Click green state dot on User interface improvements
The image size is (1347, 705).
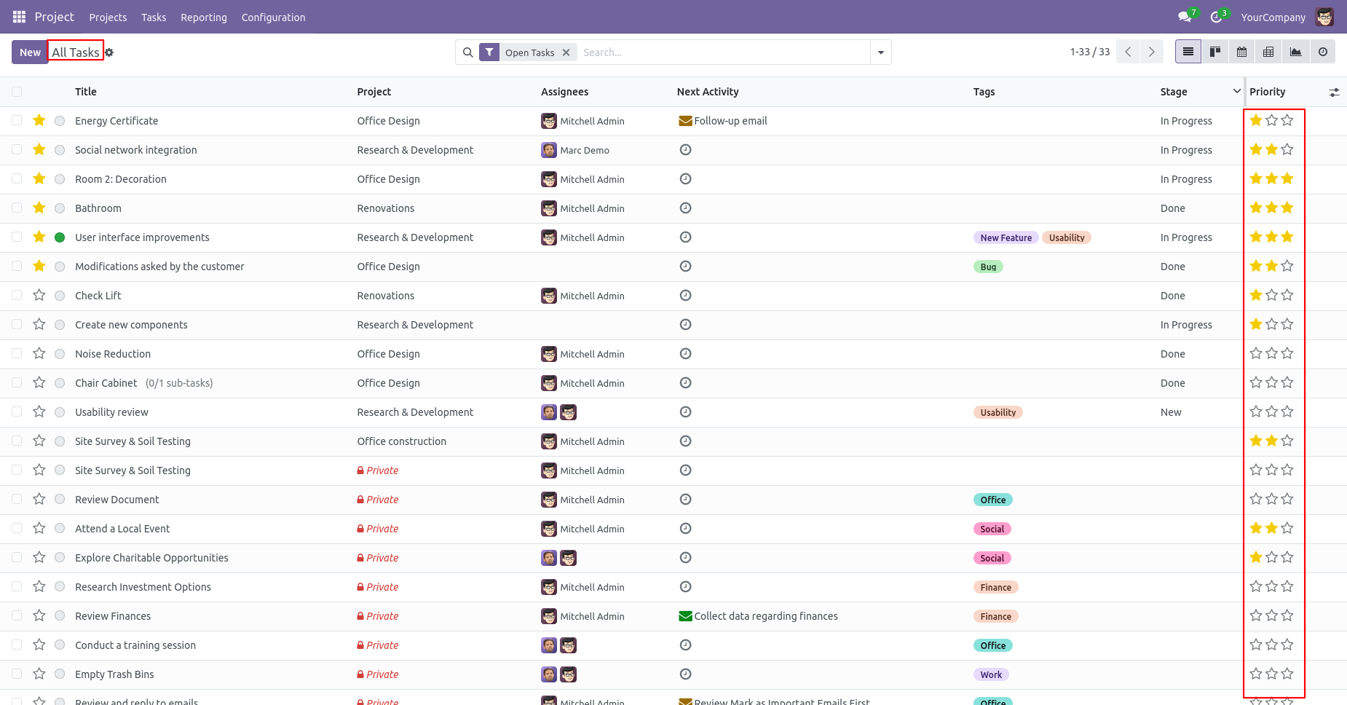click(60, 237)
